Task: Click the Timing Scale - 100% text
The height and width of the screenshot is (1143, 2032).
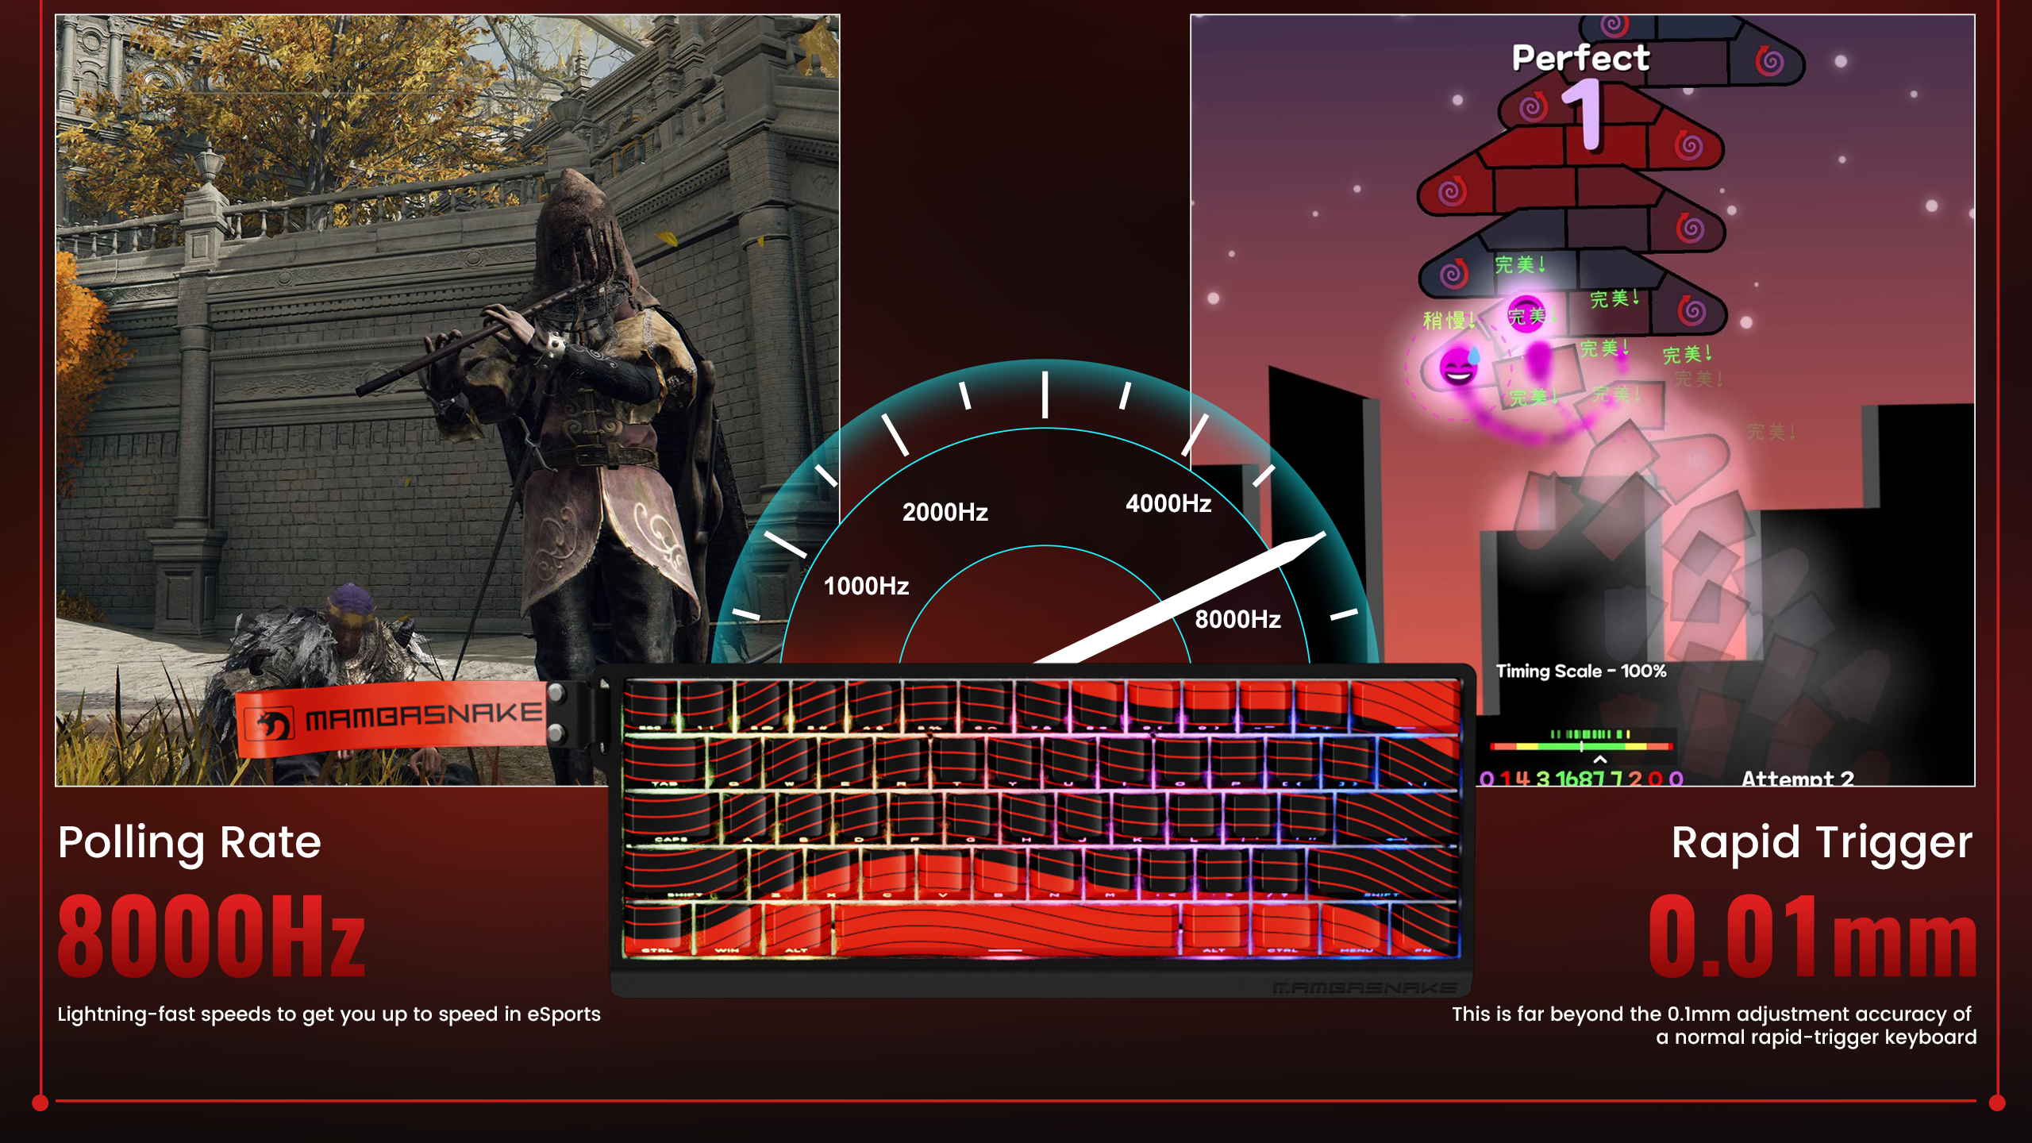Action: [1580, 672]
